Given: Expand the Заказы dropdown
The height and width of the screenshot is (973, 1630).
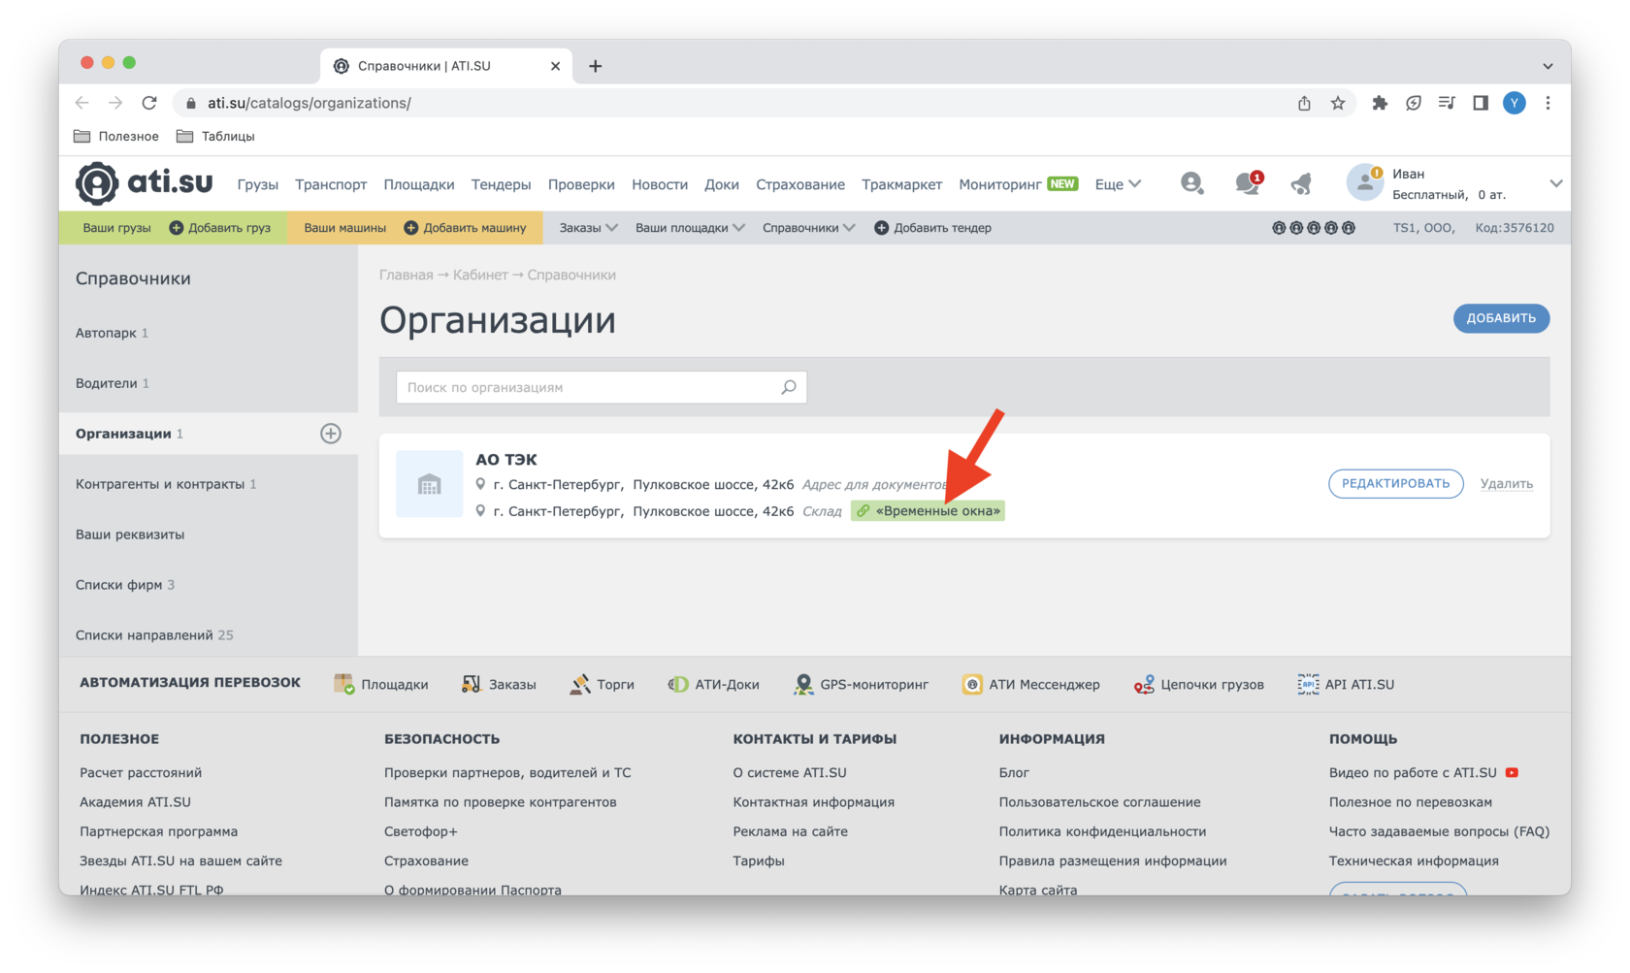Looking at the screenshot, I should pyautogui.click(x=588, y=228).
